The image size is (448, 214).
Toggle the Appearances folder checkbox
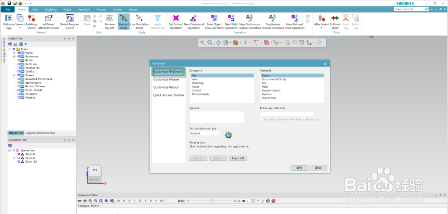pyautogui.click(x=19, y=82)
